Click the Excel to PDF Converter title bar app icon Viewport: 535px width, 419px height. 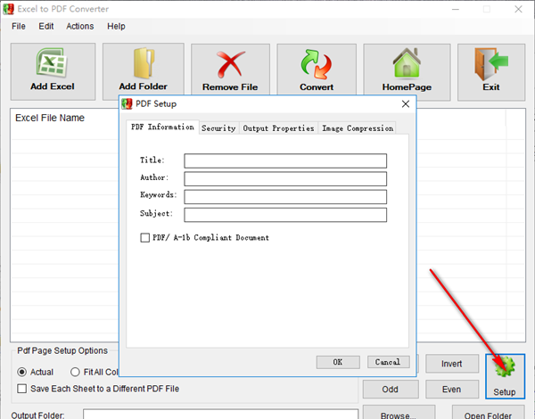click(9, 9)
